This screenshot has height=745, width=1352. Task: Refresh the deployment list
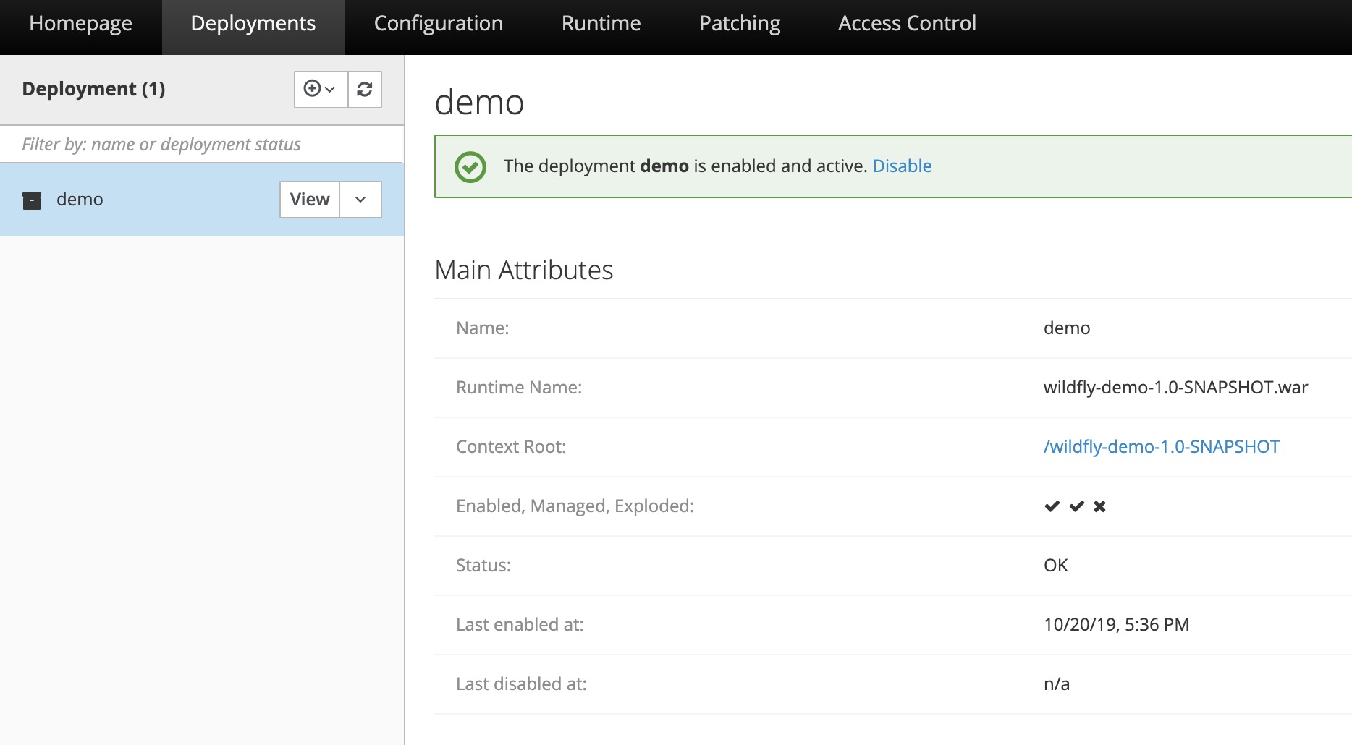(365, 89)
